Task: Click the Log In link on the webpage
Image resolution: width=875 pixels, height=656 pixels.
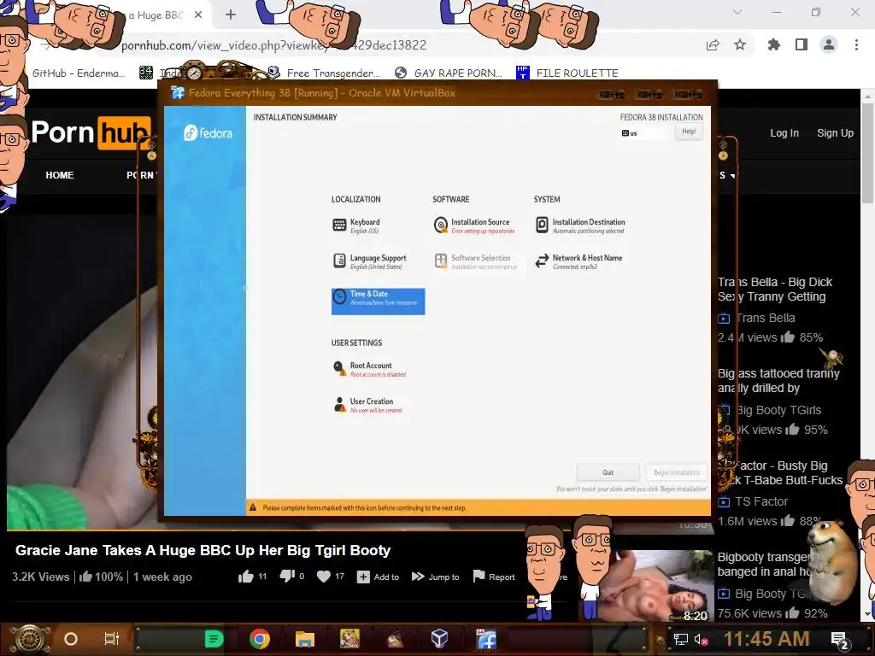Action: tap(784, 132)
